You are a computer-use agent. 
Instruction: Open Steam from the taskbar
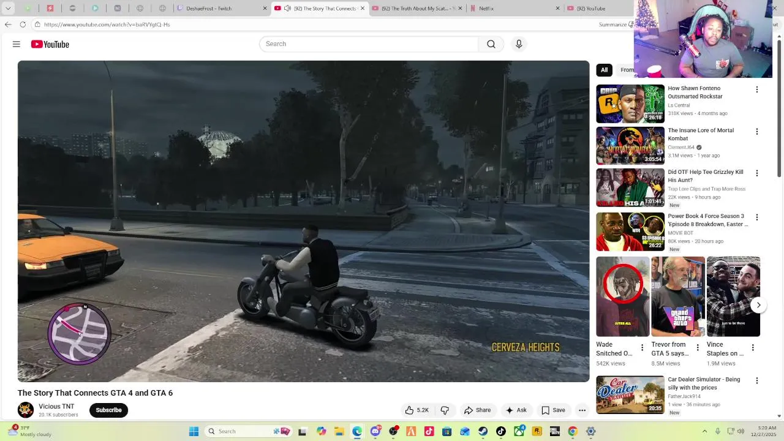pos(483,431)
